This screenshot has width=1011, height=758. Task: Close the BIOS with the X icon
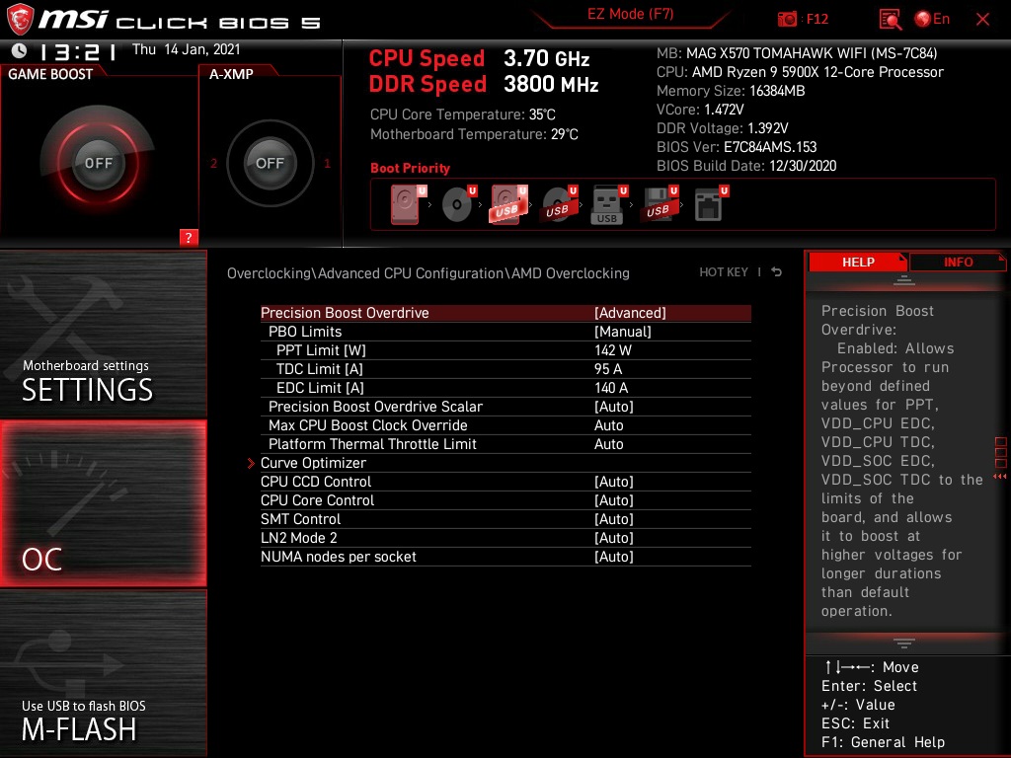click(982, 20)
